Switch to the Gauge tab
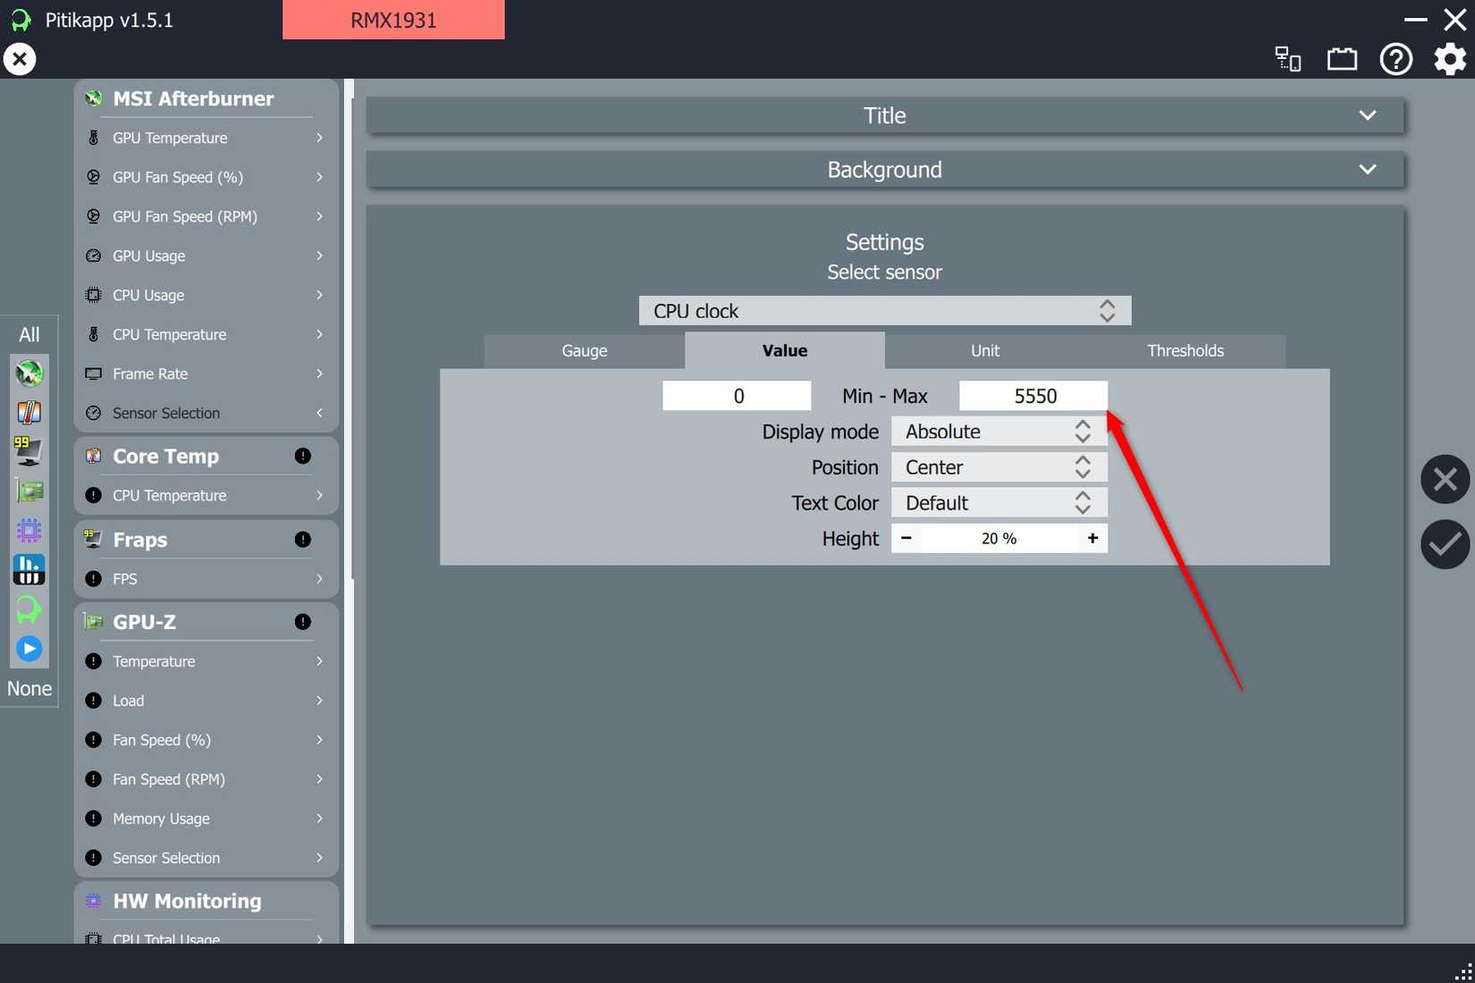Viewport: 1475px width, 983px height. click(x=585, y=350)
